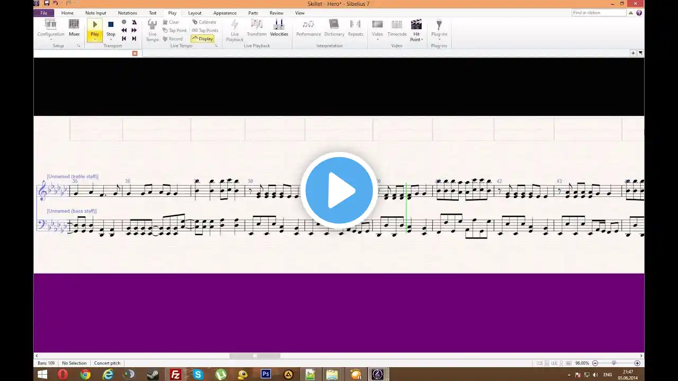The width and height of the screenshot is (678, 381).
Task: Toggle the Live Tempo playback switch
Action: 152,30
